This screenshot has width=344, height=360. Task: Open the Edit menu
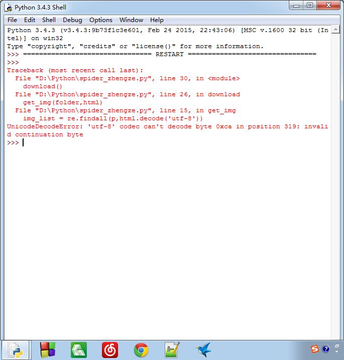(30, 20)
